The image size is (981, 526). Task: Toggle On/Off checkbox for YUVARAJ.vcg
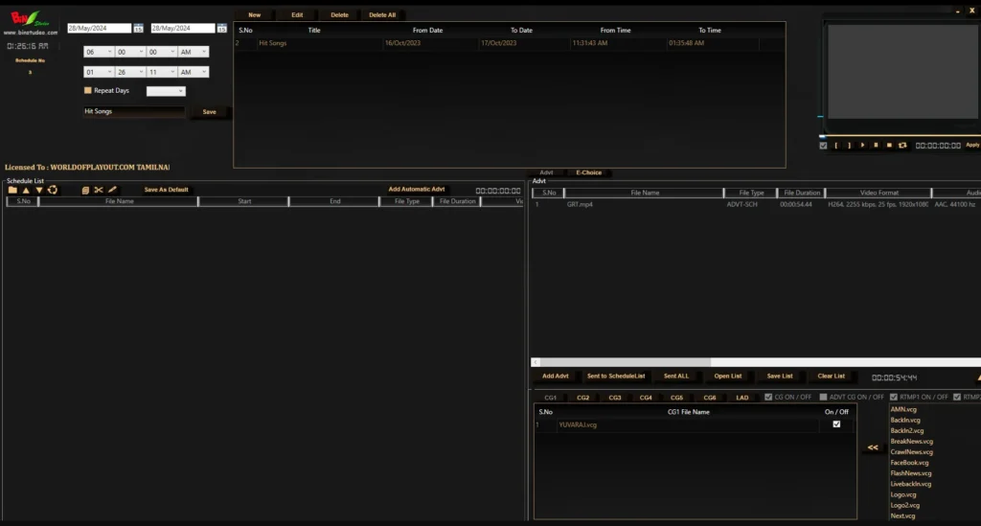coord(836,424)
